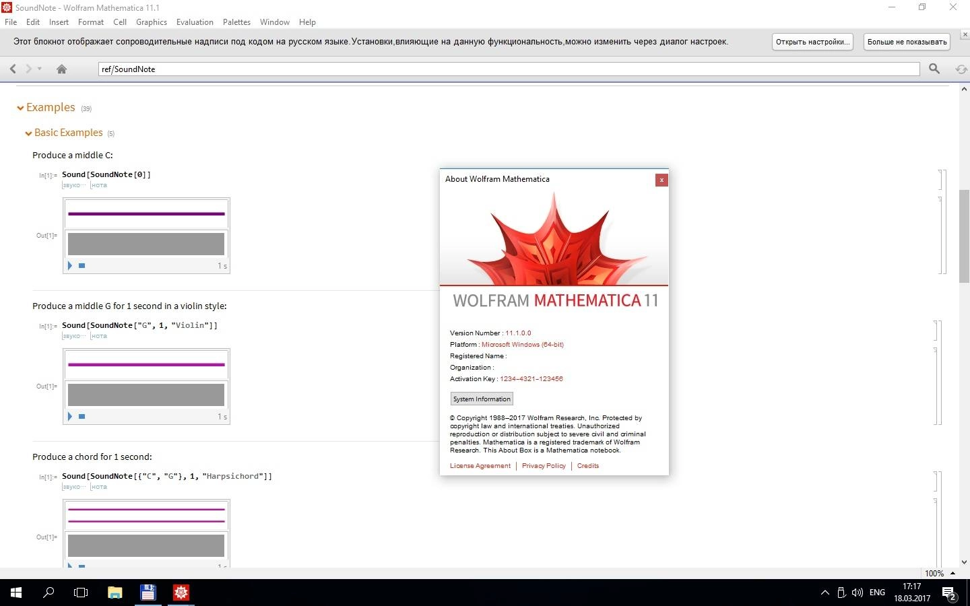Open the Format menu
This screenshot has width=970, height=606.
point(91,22)
